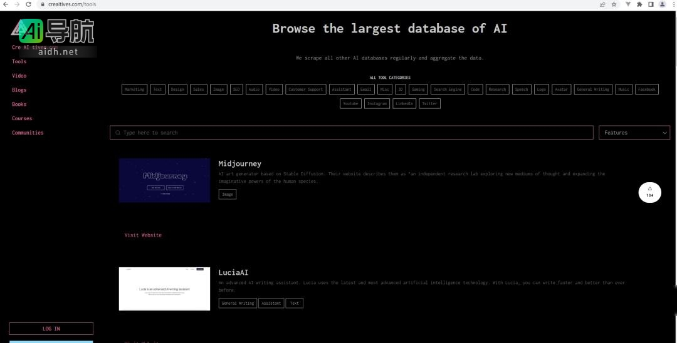Filter by Misc category
Image resolution: width=677 pixels, height=343 pixels.
point(385,90)
